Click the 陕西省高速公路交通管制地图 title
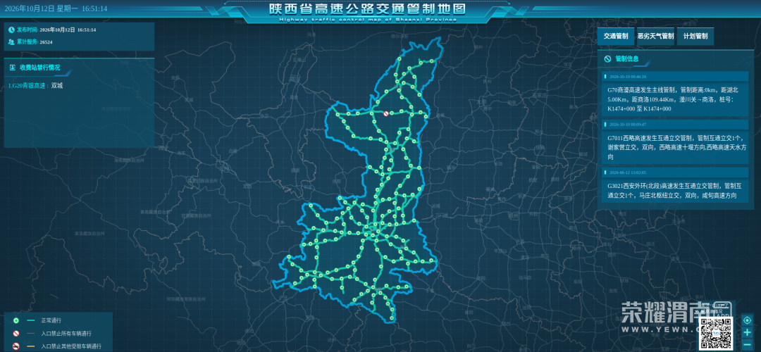 [x=367, y=8]
